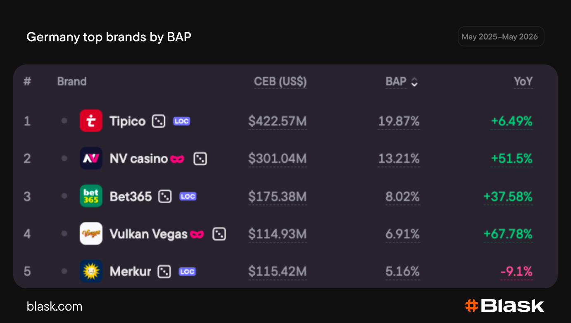Click the Tipico red logo icon
This screenshot has width=571, height=323.
[x=91, y=121]
